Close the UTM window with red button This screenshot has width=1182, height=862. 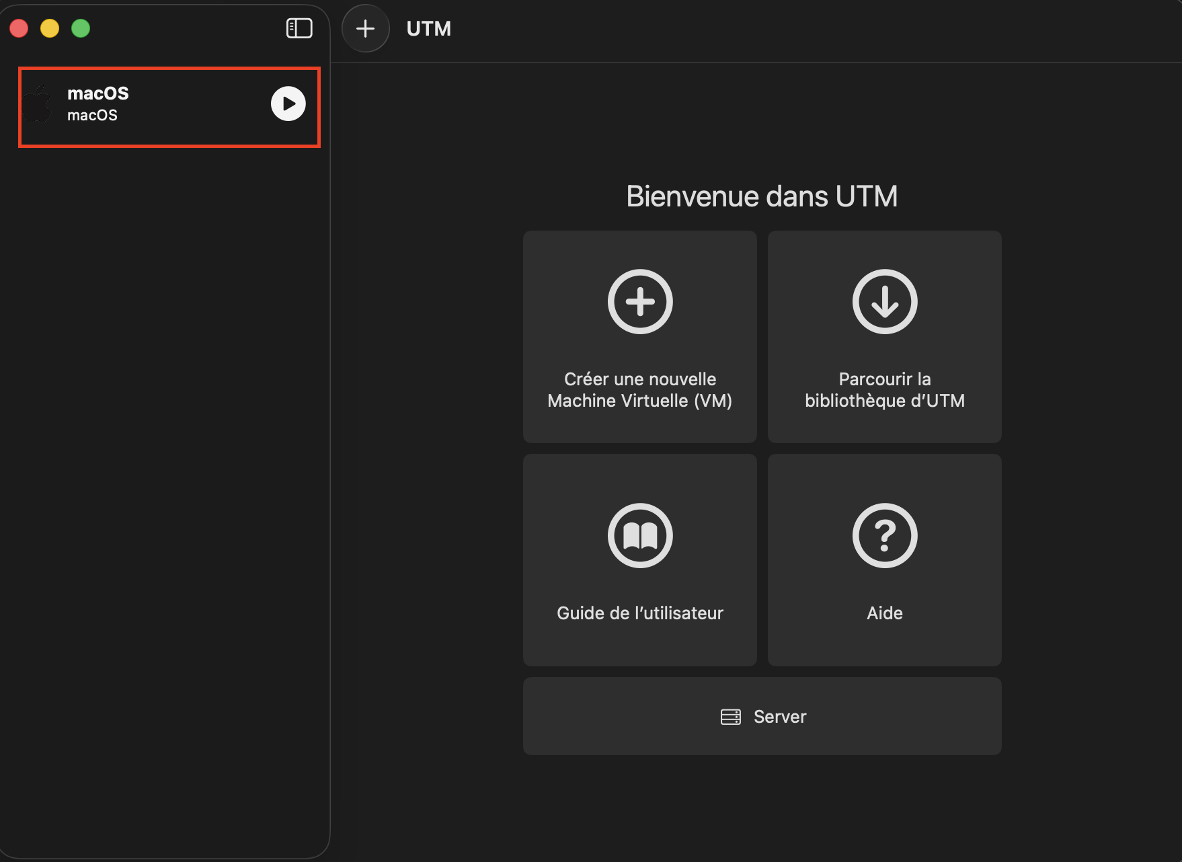19,28
